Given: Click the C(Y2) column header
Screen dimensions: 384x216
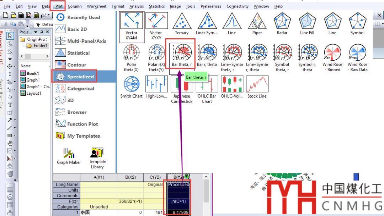Looking at the screenshot, I should (x=155, y=177).
